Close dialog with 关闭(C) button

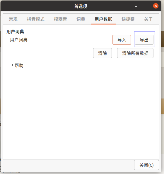(x=146, y=165)
